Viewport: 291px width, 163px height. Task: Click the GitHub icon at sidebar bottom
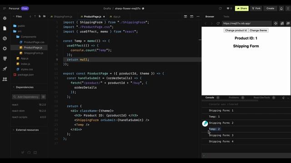29,153
